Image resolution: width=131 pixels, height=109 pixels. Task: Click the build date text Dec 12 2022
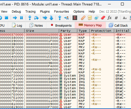point(108,11)
